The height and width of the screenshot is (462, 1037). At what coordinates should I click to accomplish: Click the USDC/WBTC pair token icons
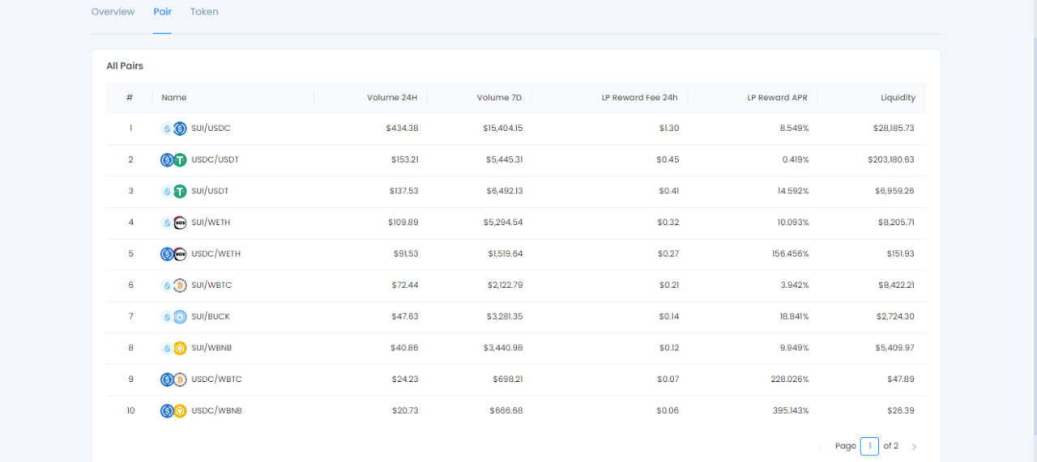tap(173, 379)
